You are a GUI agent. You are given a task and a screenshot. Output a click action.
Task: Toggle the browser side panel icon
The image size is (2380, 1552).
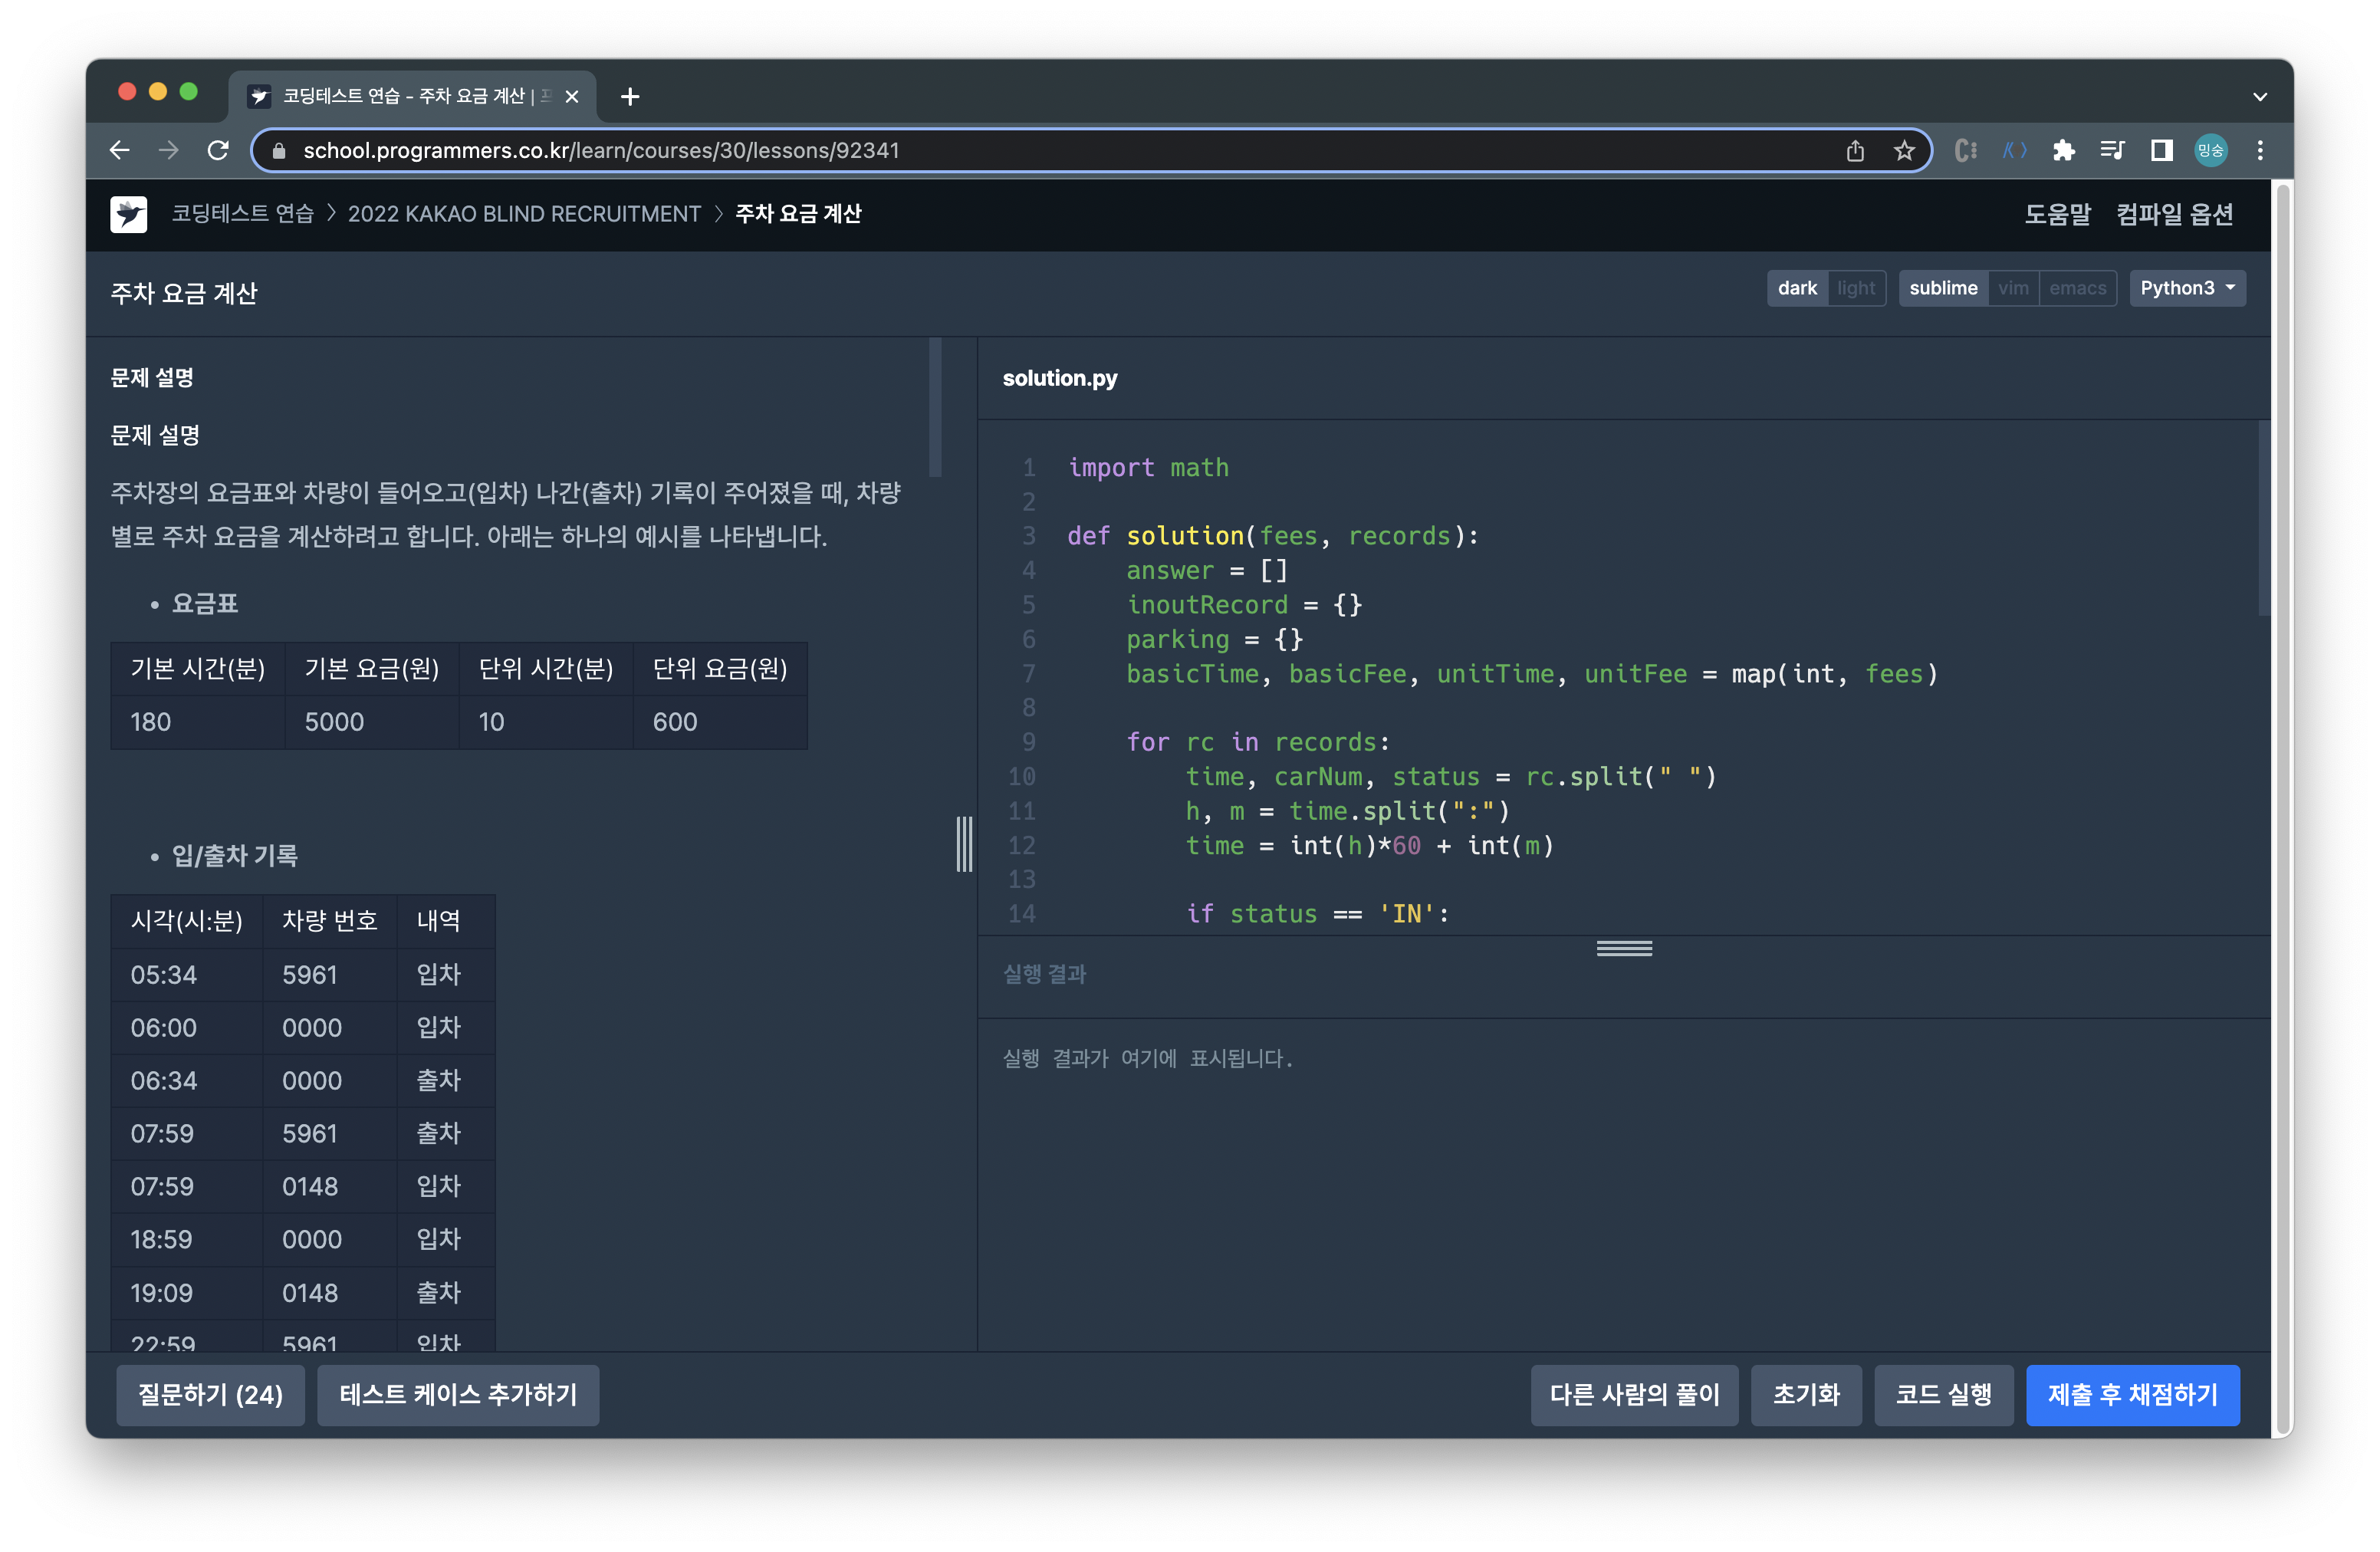coord(2161,150)
